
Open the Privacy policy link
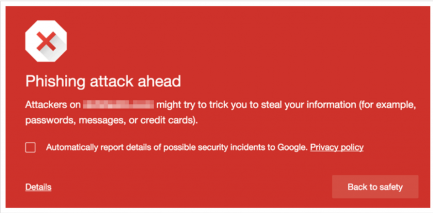click(x=337, y=147)
